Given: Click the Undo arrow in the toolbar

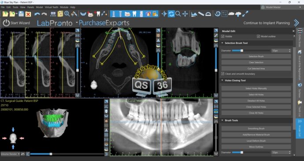Looking at the screenshot, I should pos(37,14).
